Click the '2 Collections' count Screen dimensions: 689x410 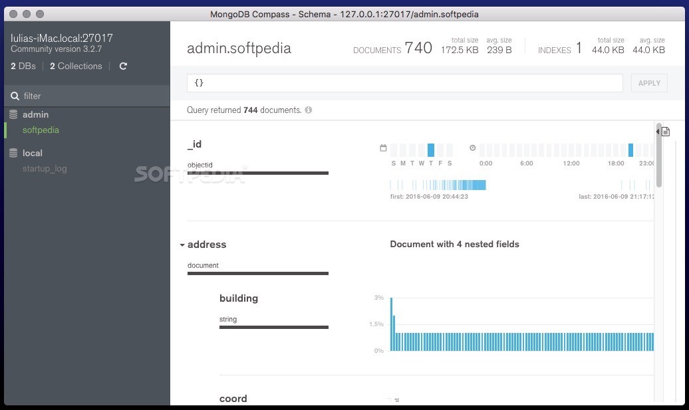click(76, 66)
